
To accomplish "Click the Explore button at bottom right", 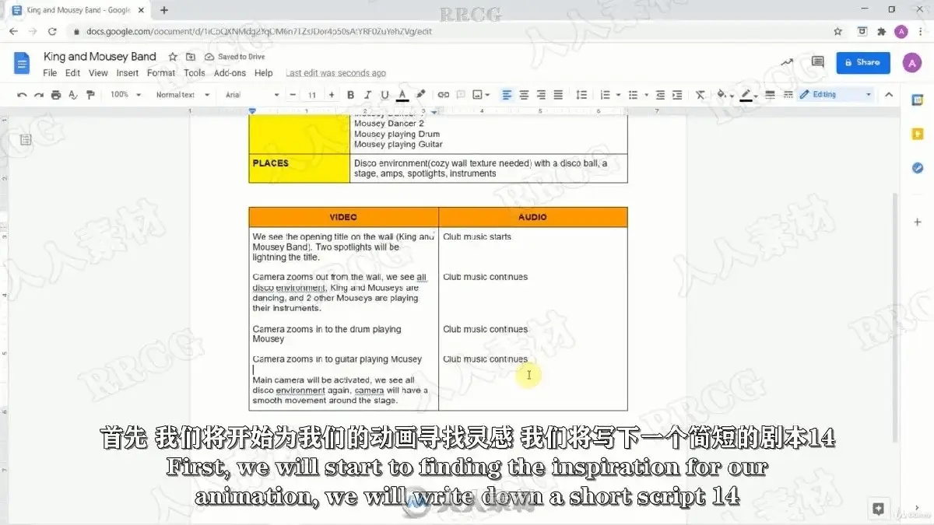I will tap(879, 509).
